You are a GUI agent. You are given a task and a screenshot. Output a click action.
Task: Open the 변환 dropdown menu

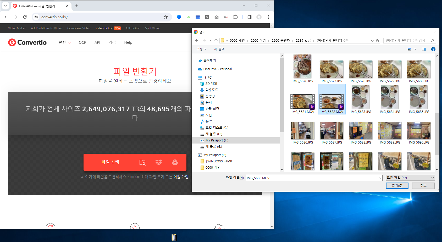coord(64,42)
